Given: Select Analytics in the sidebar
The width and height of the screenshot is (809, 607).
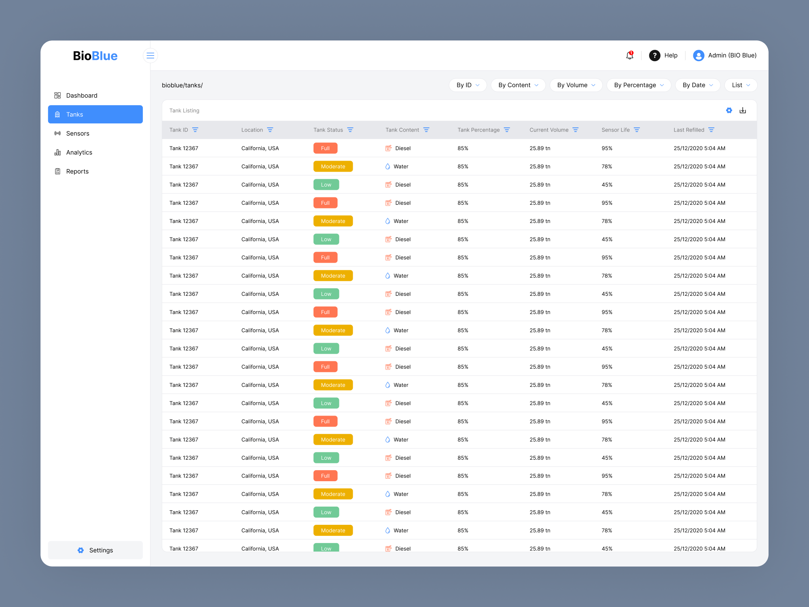Looking at the screenshot, I should tap(79, 153).
